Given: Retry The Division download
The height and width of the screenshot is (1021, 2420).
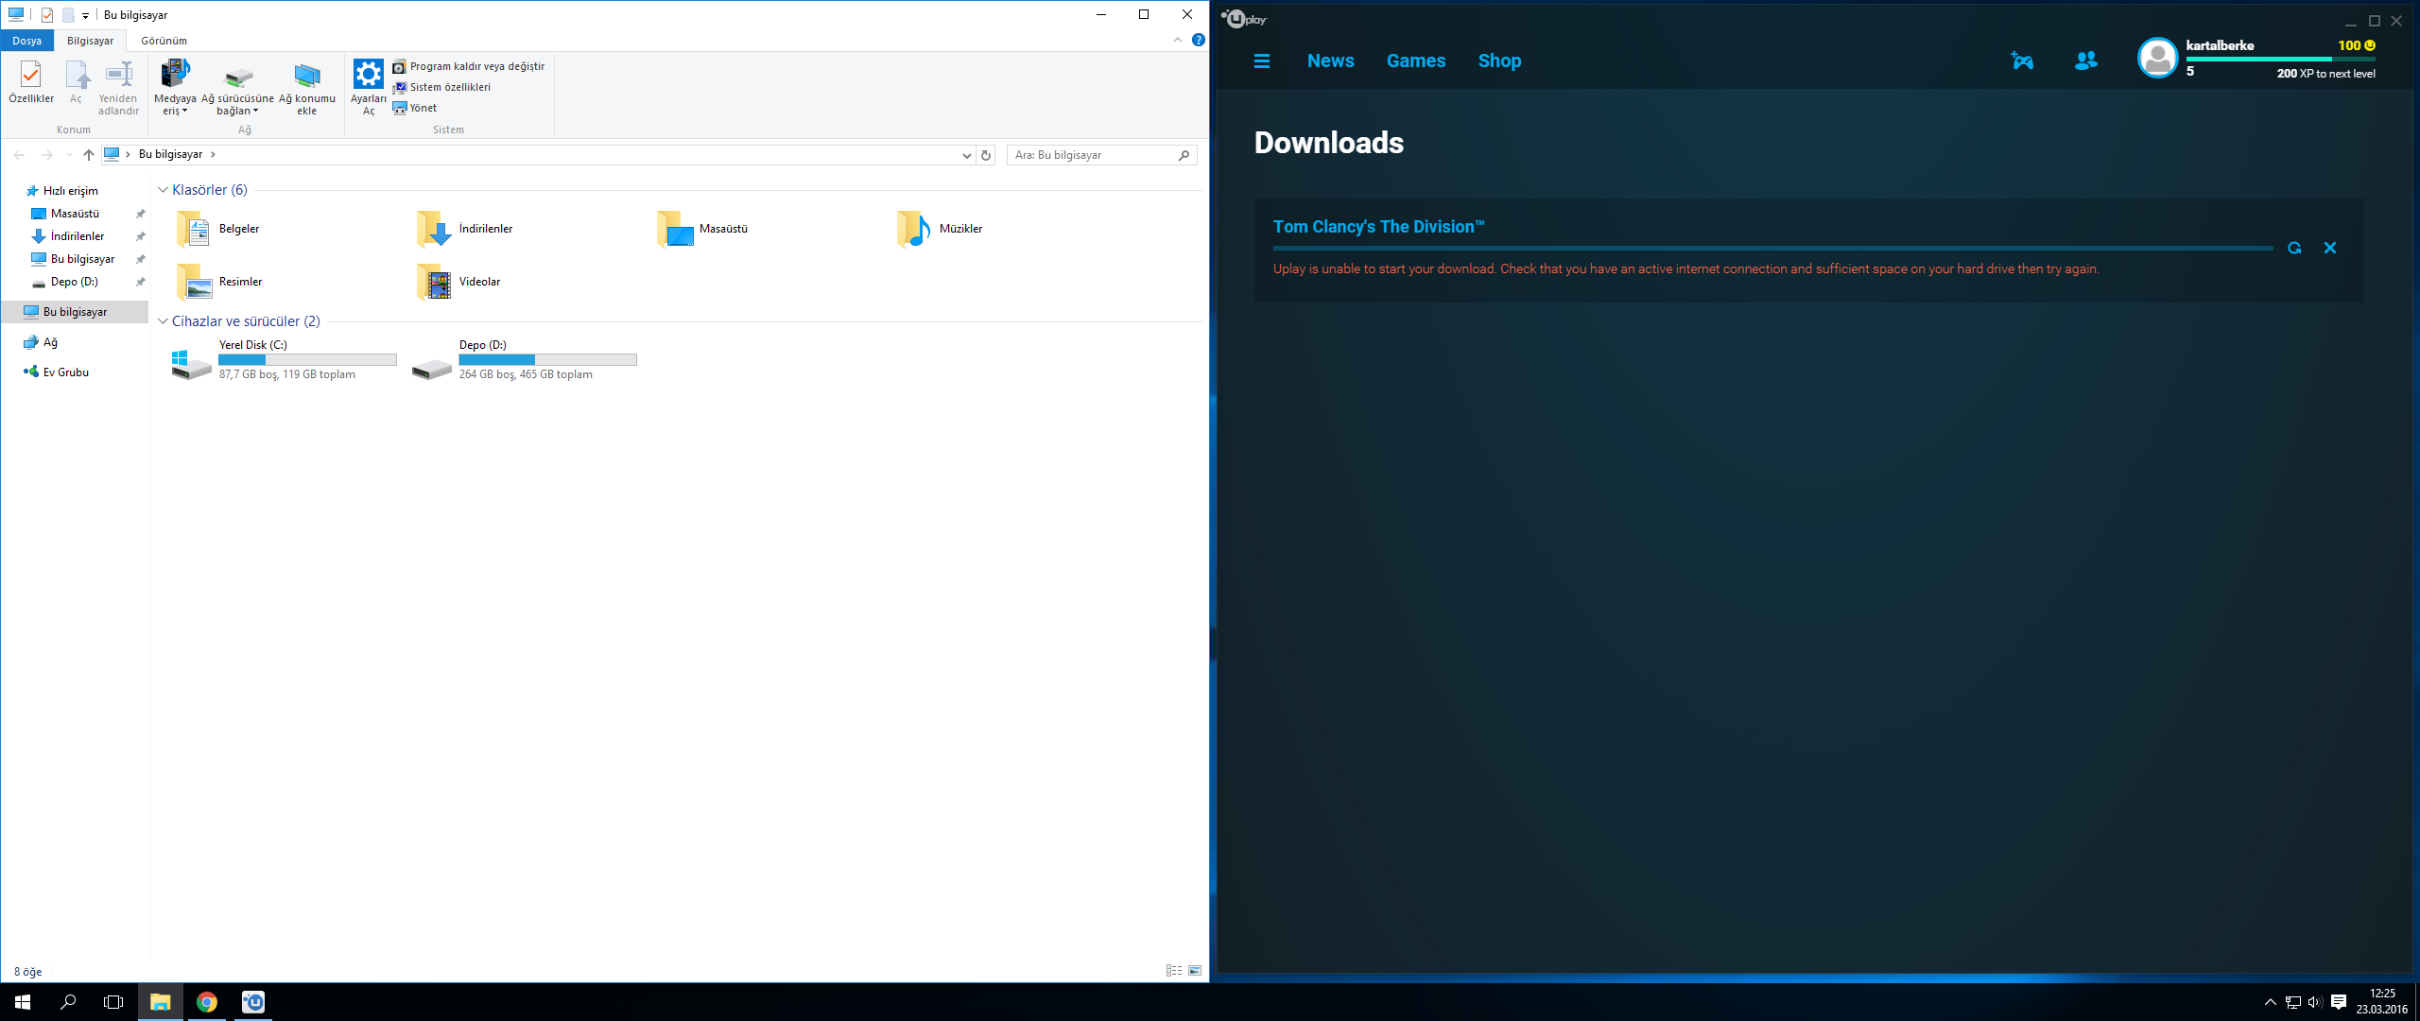Looking at the screenshot, I should (2294, 248).
